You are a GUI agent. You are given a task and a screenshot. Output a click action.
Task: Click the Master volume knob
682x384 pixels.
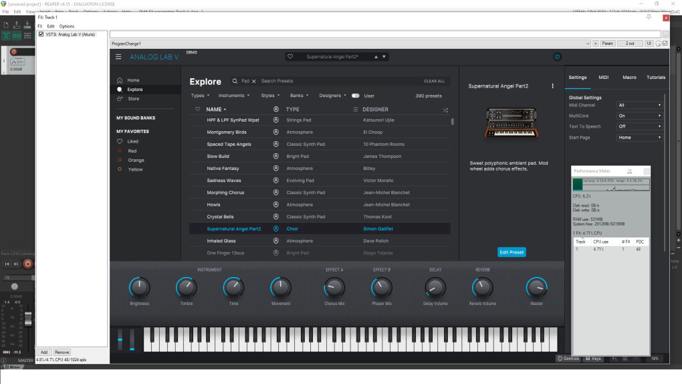pos(536,288)
